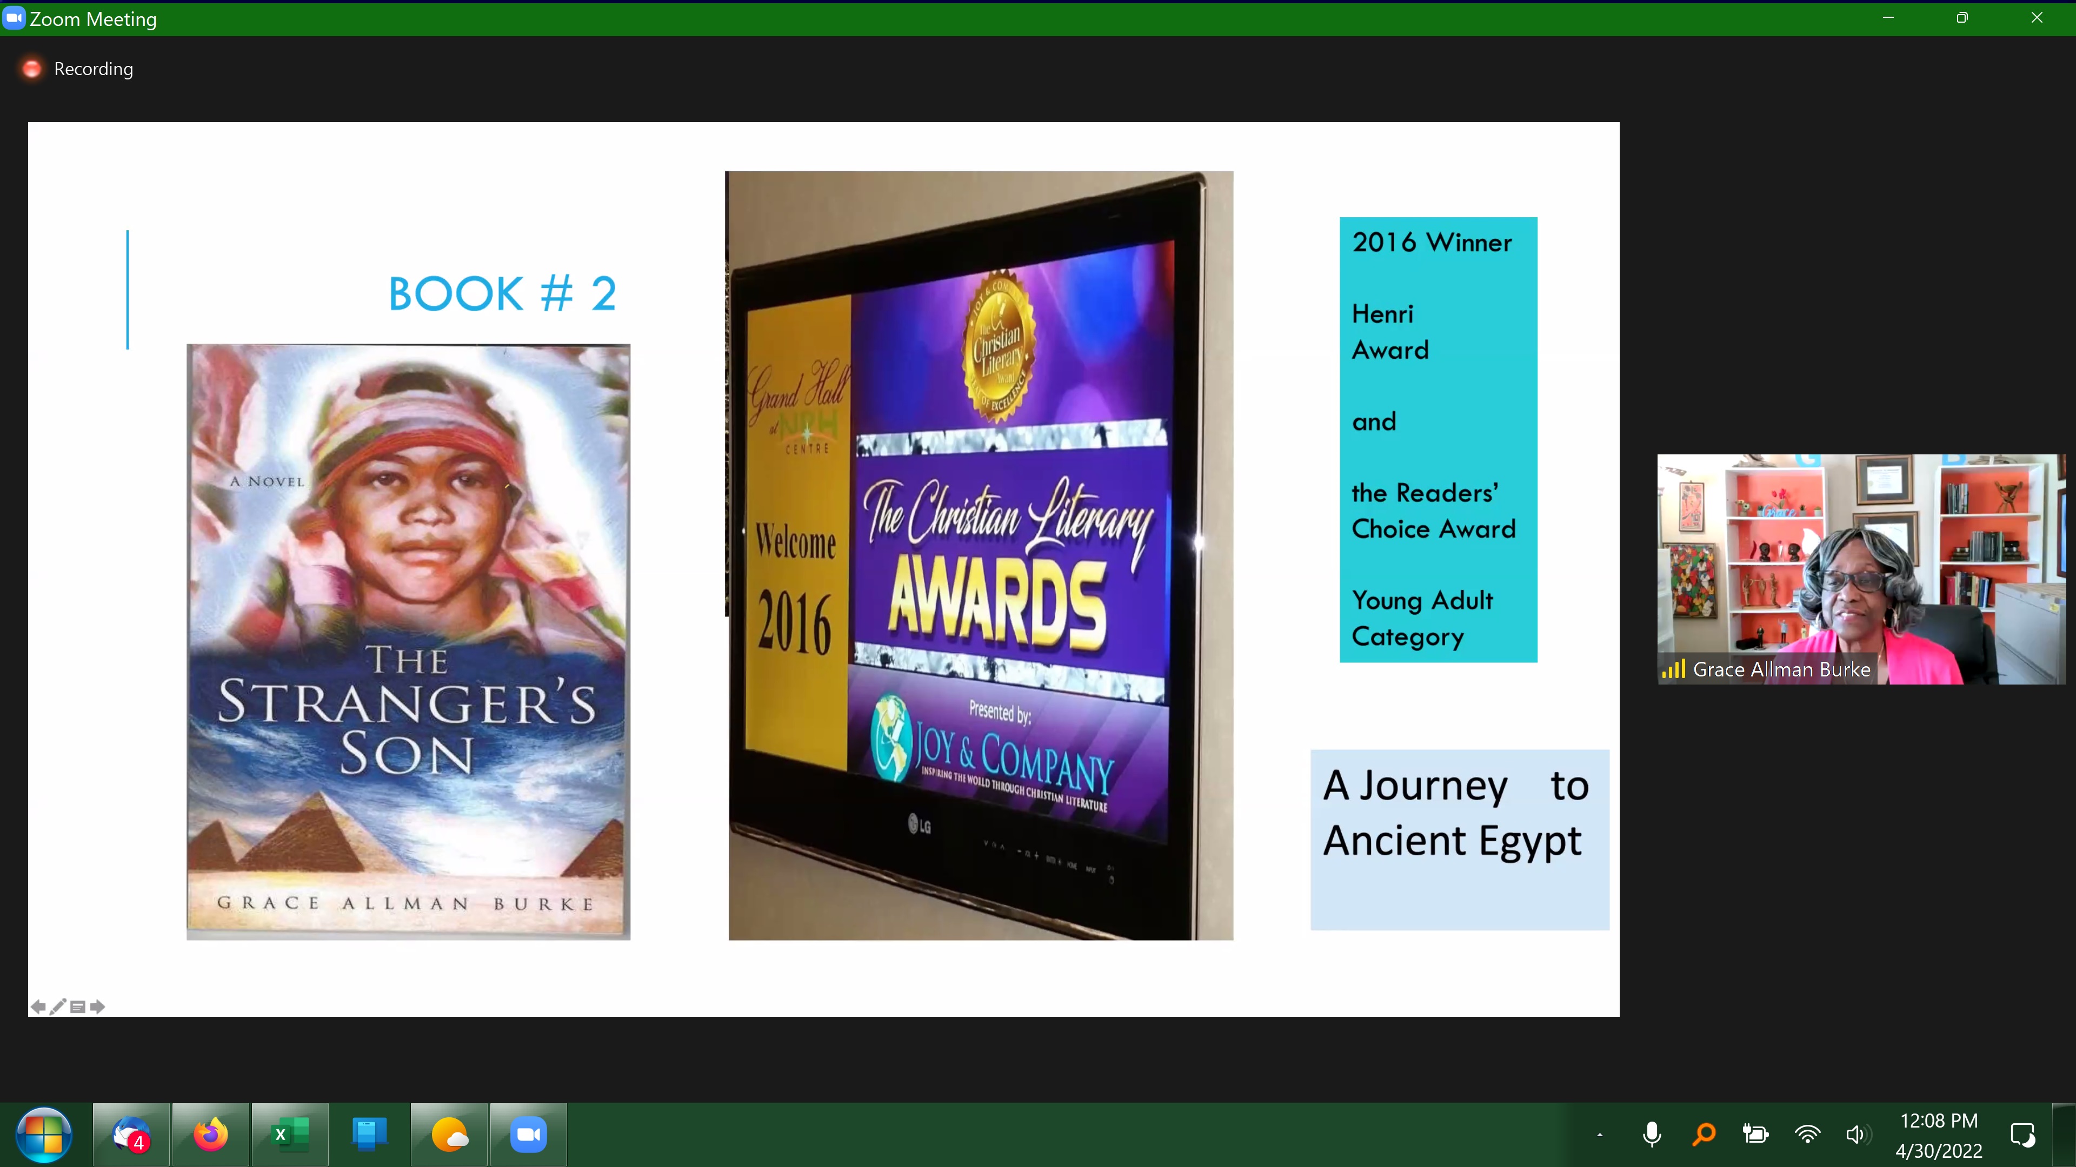Click the battery power tray icon
The height and width of the screenshot is (1167, 2076).
coord(1755,1135)
